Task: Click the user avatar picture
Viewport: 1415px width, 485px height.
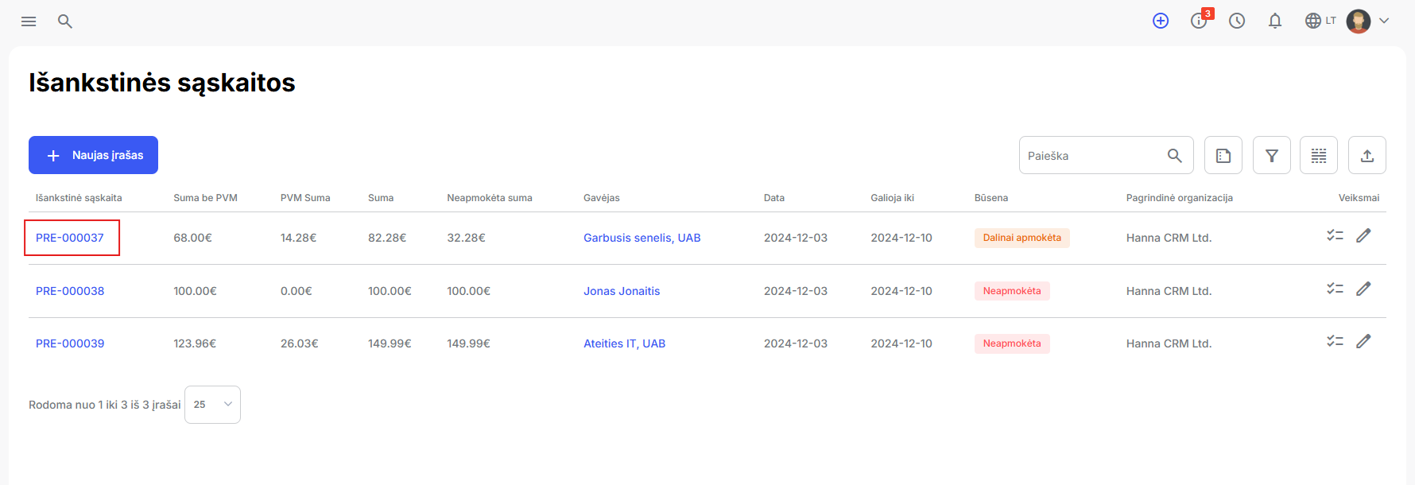Action: 1359,21
